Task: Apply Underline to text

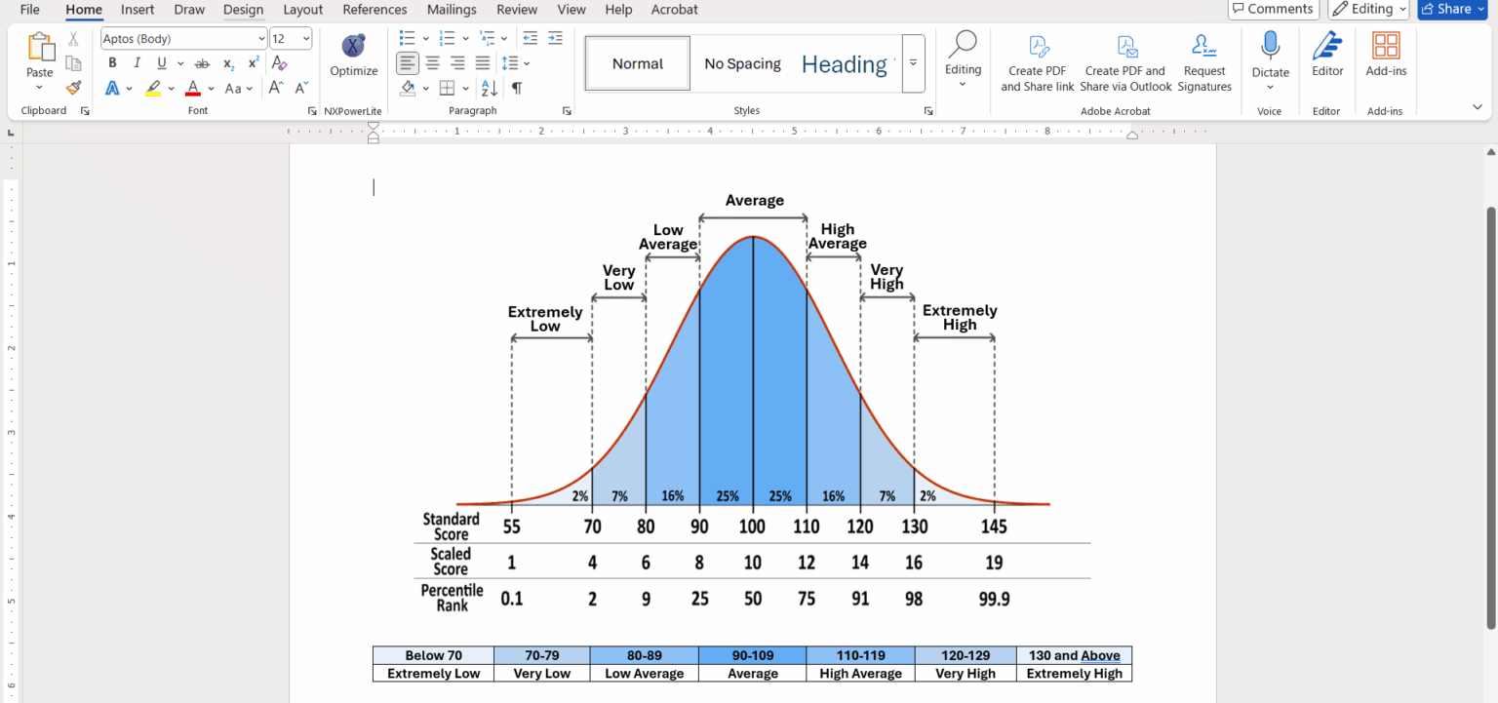Action: (159, 60)
